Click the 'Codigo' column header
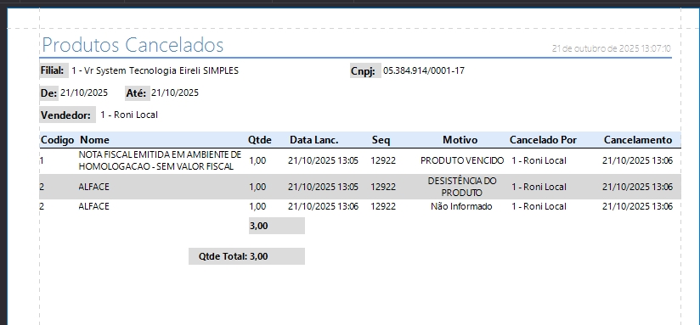The height and width of the screenshot is (325, 700). tap(57, 140)
